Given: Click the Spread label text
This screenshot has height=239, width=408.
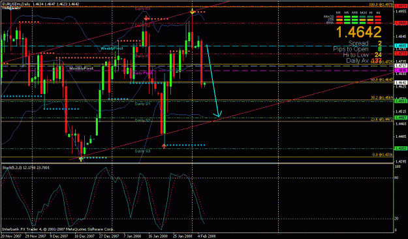Looking at the screenshot, I should pyautogui.click(x=358, y=43).
